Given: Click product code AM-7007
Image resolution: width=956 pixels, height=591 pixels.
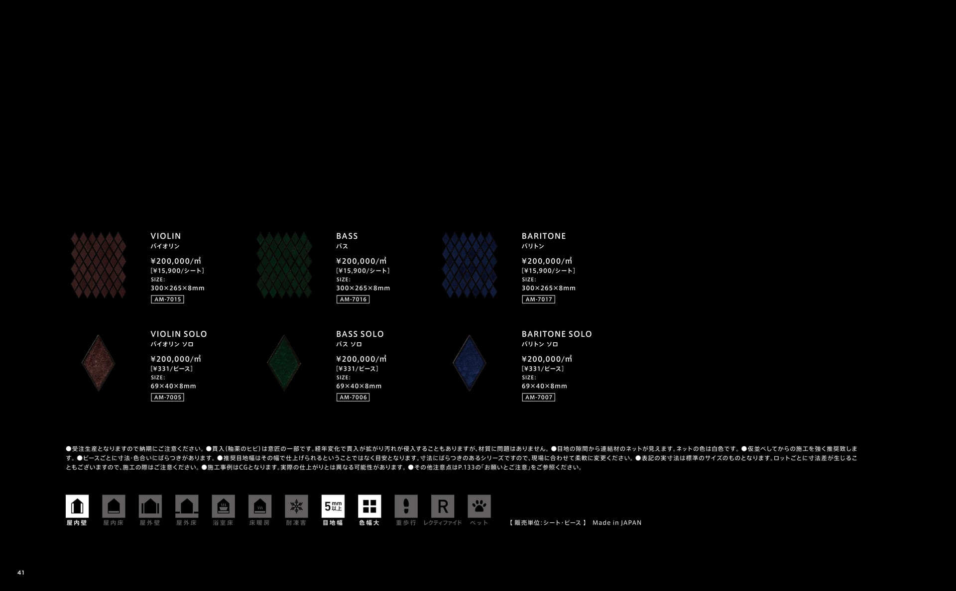Looking at the screenshot, I should pos(538,397).
